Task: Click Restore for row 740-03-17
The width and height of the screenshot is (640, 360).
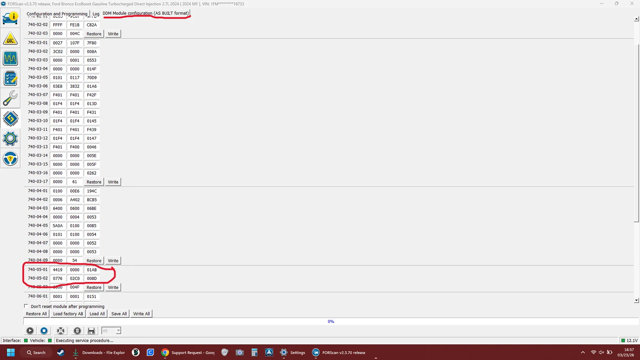Action: pos(94,182)
